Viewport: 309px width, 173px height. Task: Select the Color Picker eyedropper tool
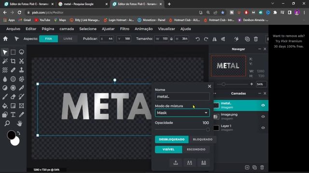click(21, 114)
